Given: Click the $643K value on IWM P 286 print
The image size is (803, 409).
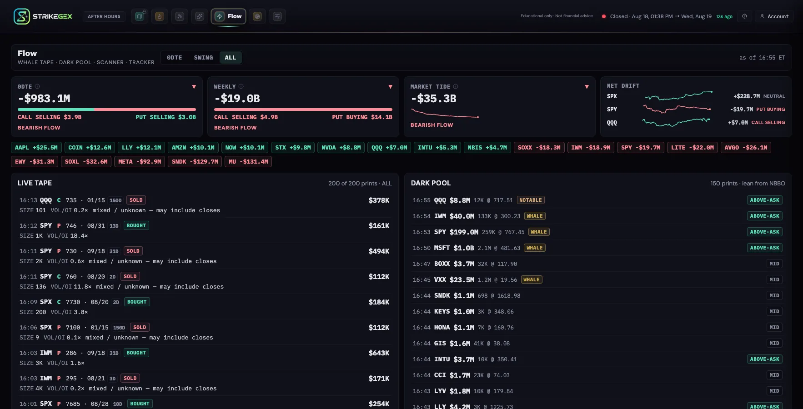Looking at the screenshot, I should point(379,353).
